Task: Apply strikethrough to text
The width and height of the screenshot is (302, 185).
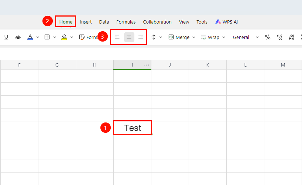Action: [x=18, y=37]
